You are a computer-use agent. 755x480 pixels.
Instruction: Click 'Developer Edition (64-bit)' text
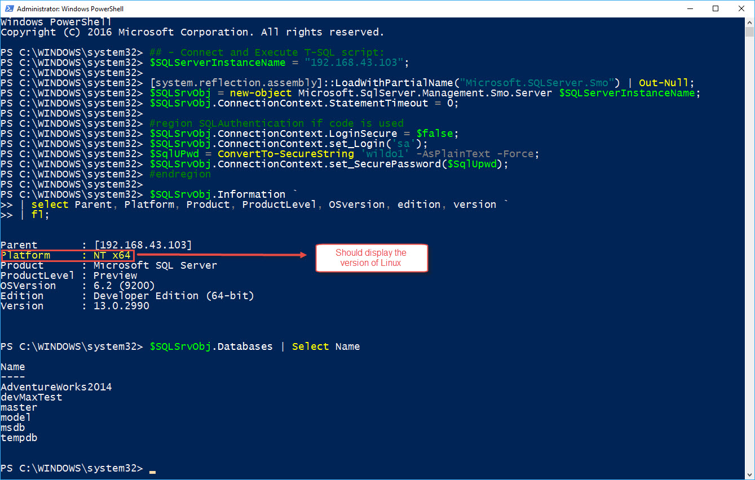[x=174, y=296]
